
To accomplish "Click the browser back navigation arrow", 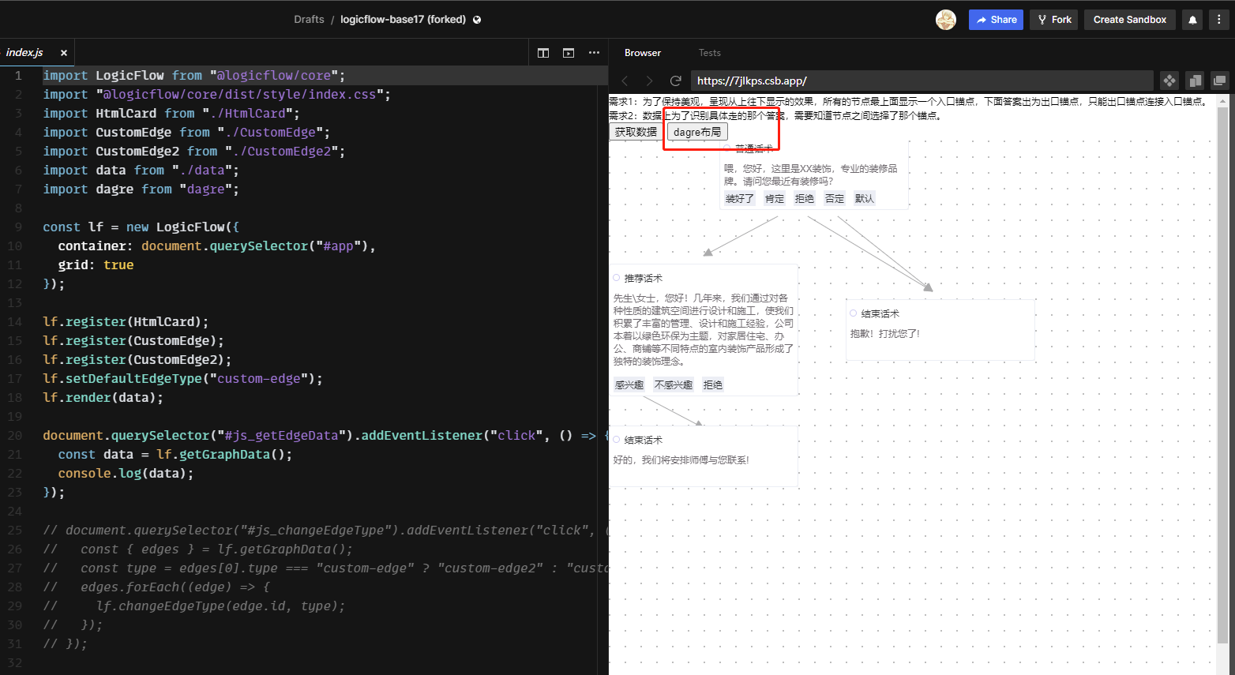I will (x=625, y=80).
